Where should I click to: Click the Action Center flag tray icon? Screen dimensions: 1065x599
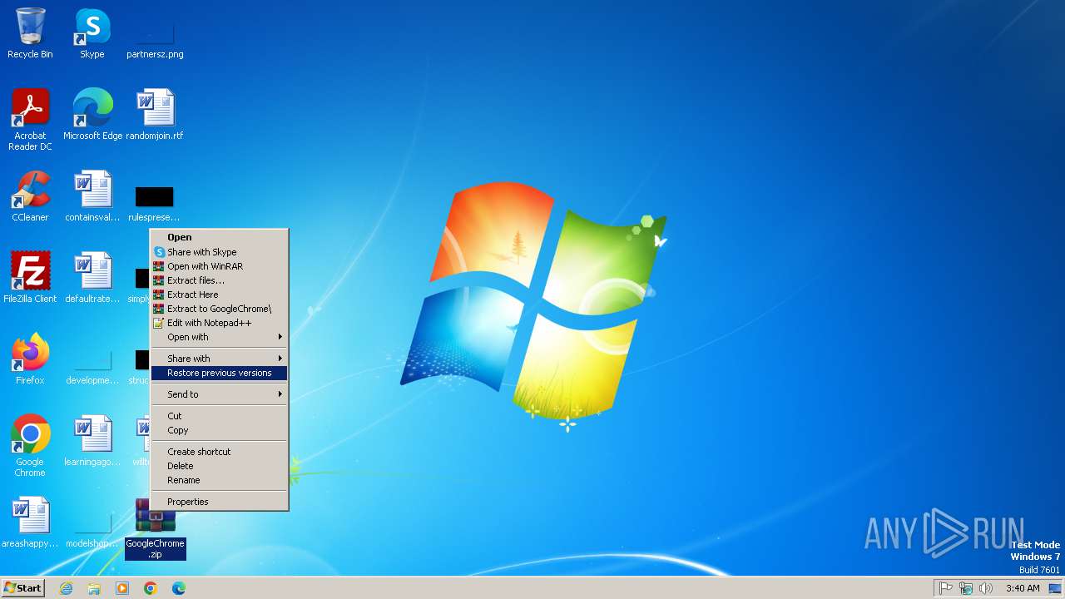pyautogui.click(x=946, y=588)
